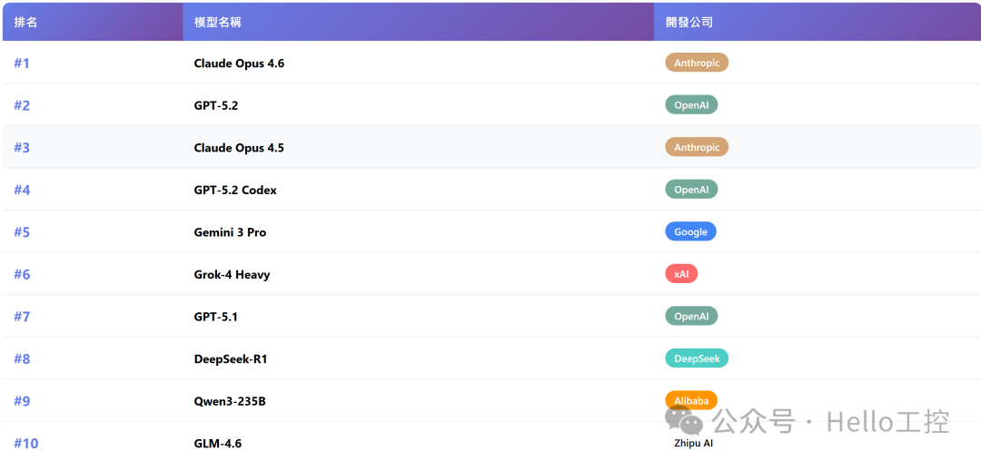Click Anthropic badge in Claude Opus 4.6 row
This screenshot has width=981, height=461.
pos(697,63)
